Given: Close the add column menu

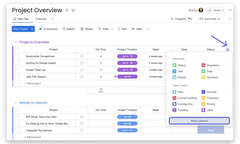Looking at the screenshot, I should (x=228, y=50).
